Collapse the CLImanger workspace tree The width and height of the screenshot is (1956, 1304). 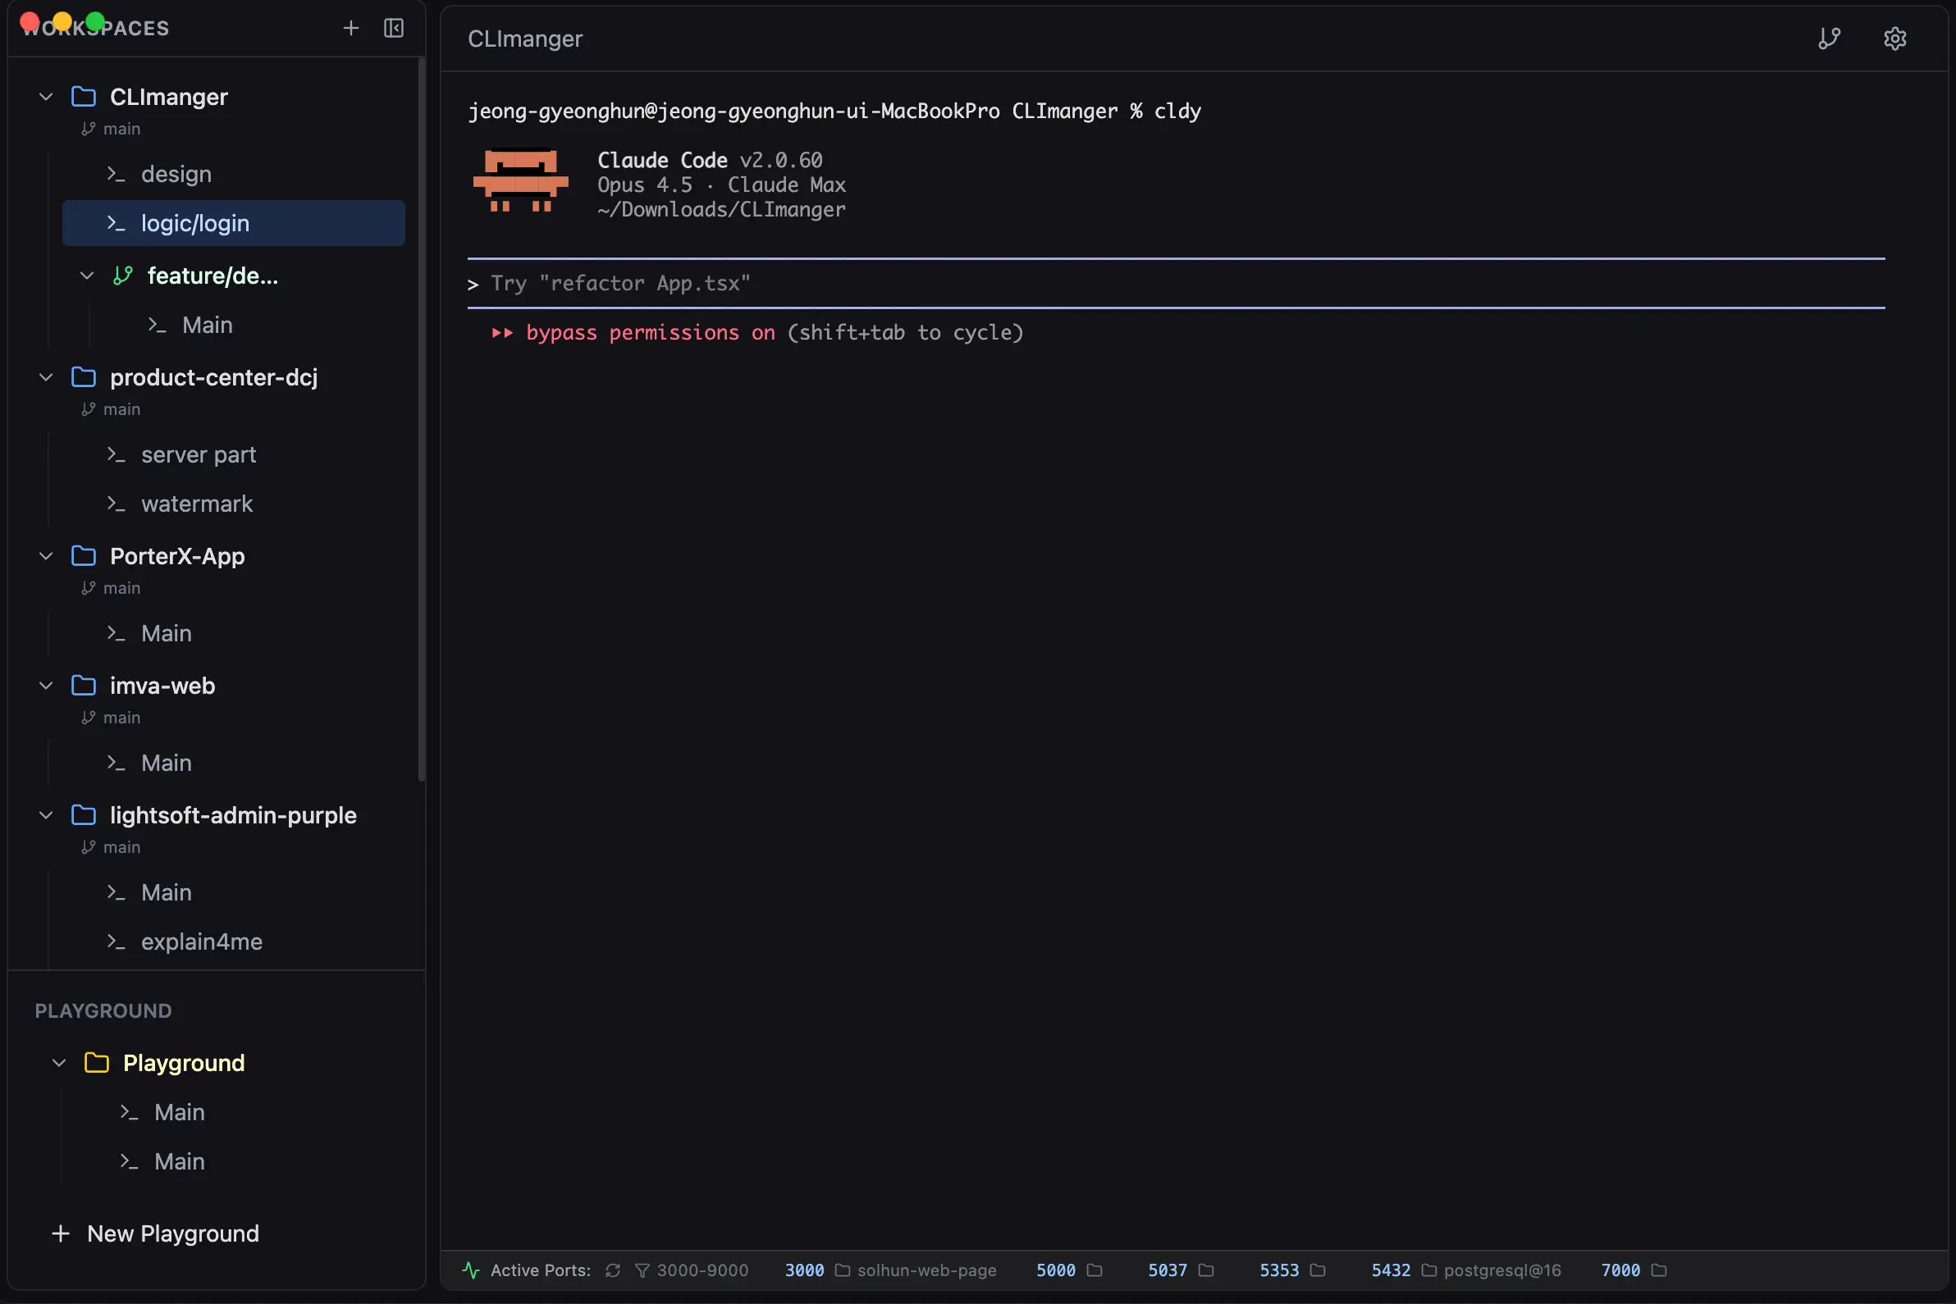click(46, 97)
